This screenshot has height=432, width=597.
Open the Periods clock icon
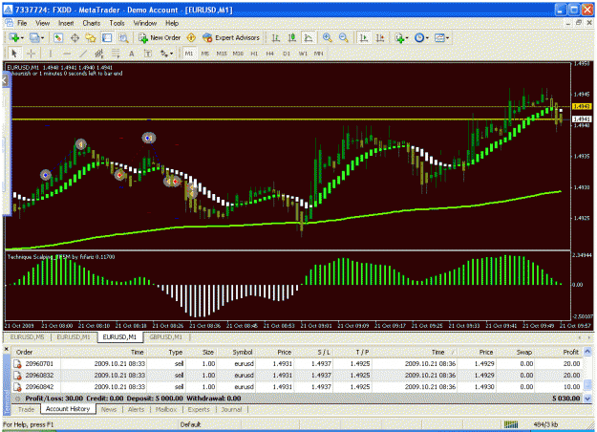tap(419, 37)
